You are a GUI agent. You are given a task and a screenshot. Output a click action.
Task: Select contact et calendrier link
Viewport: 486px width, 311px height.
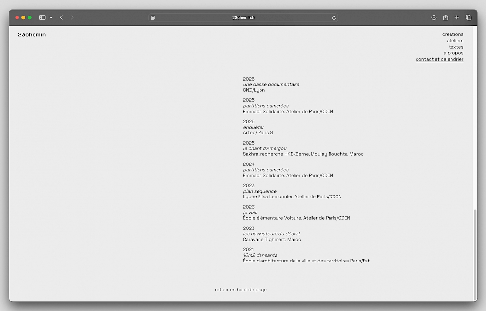coord(439,59)
